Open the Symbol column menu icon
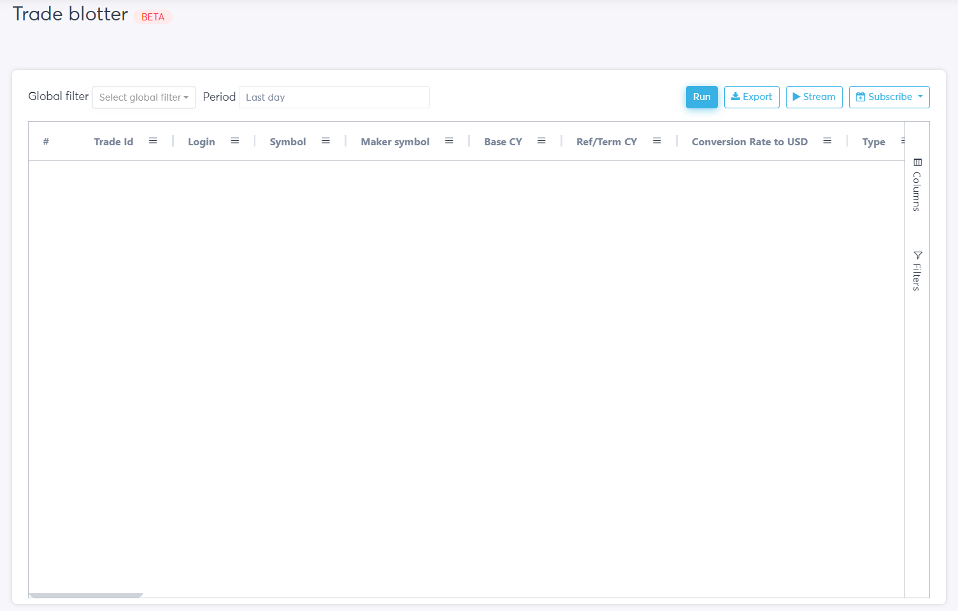This screenshot has height=611, width=958. (325, 141)
